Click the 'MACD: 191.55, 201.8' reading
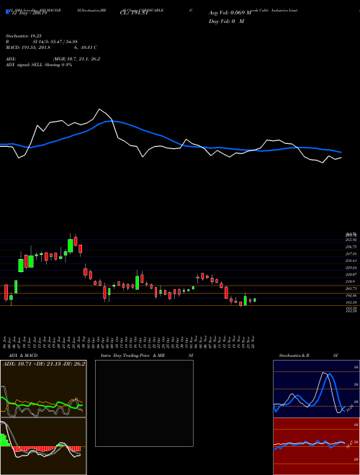 pyautogui.click(x=28, y=47)
